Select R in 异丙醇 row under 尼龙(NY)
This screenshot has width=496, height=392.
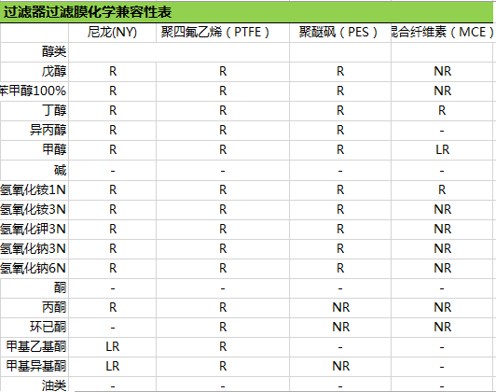113,130
